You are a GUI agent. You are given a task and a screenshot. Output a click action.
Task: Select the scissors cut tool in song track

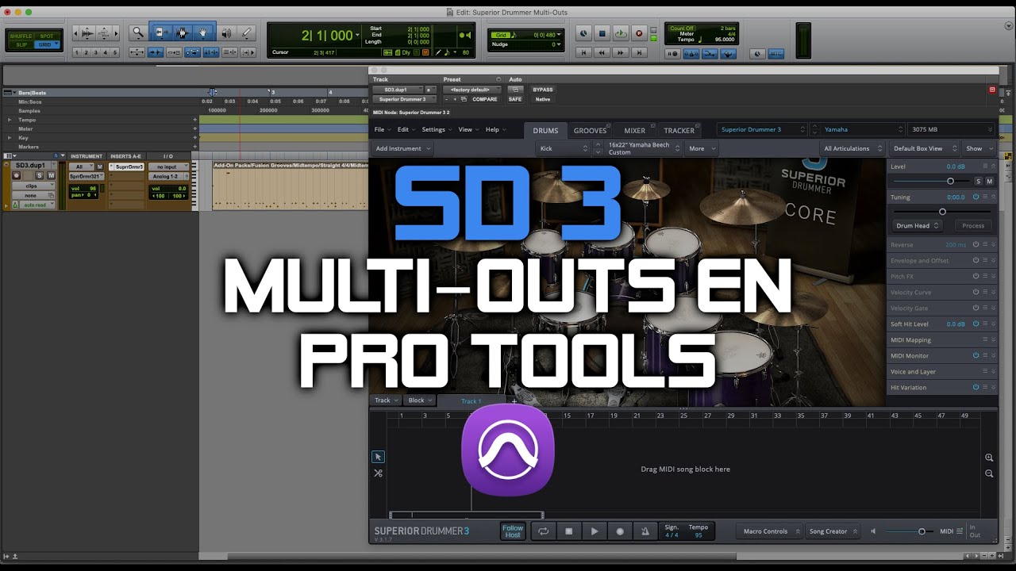coord(378,473)
